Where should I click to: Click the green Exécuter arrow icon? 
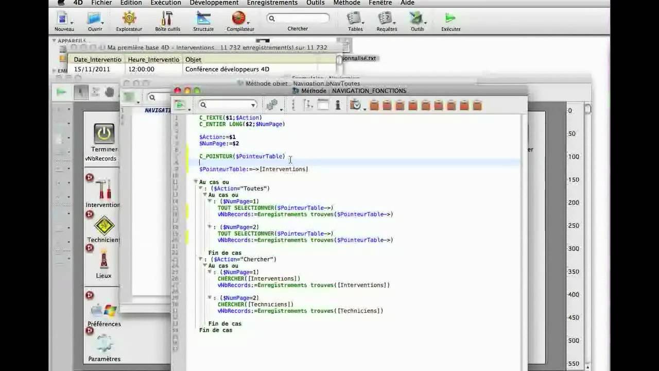coord(450,19)
